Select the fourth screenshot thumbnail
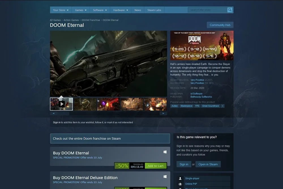The height and width of the screenshot is (189, 283). pyautogui.click(x=132, y=104)
